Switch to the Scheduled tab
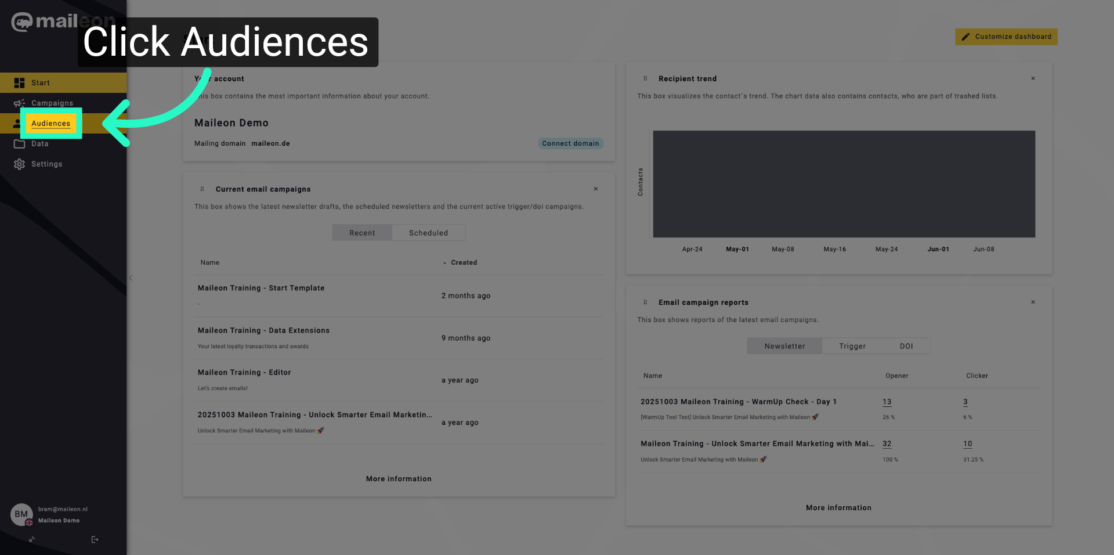This screenshot has height=555, width=1114. [429, 233]
